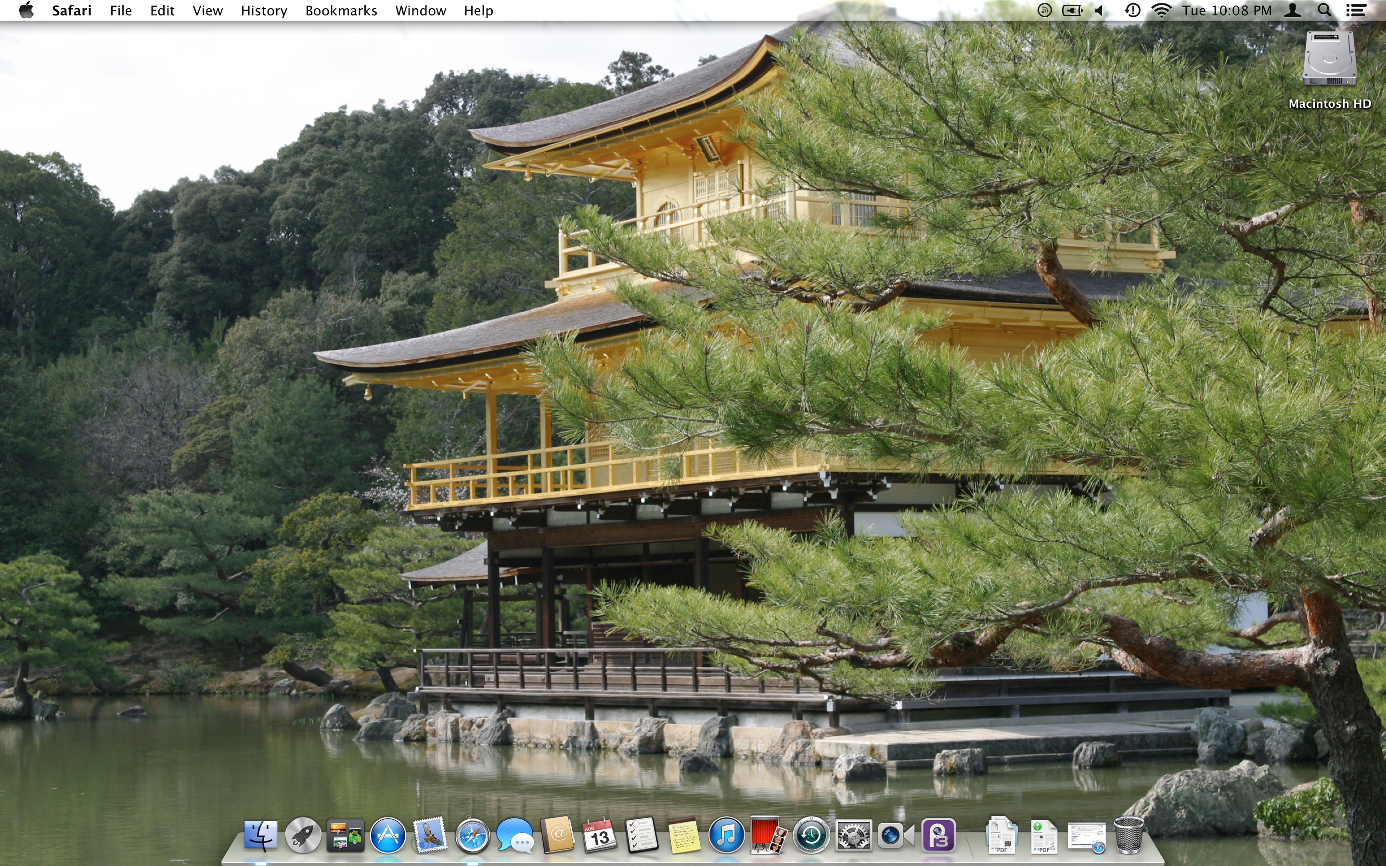1386x866 pixels.
Task: Open the Safari application menu
Action: pos(72,10)
